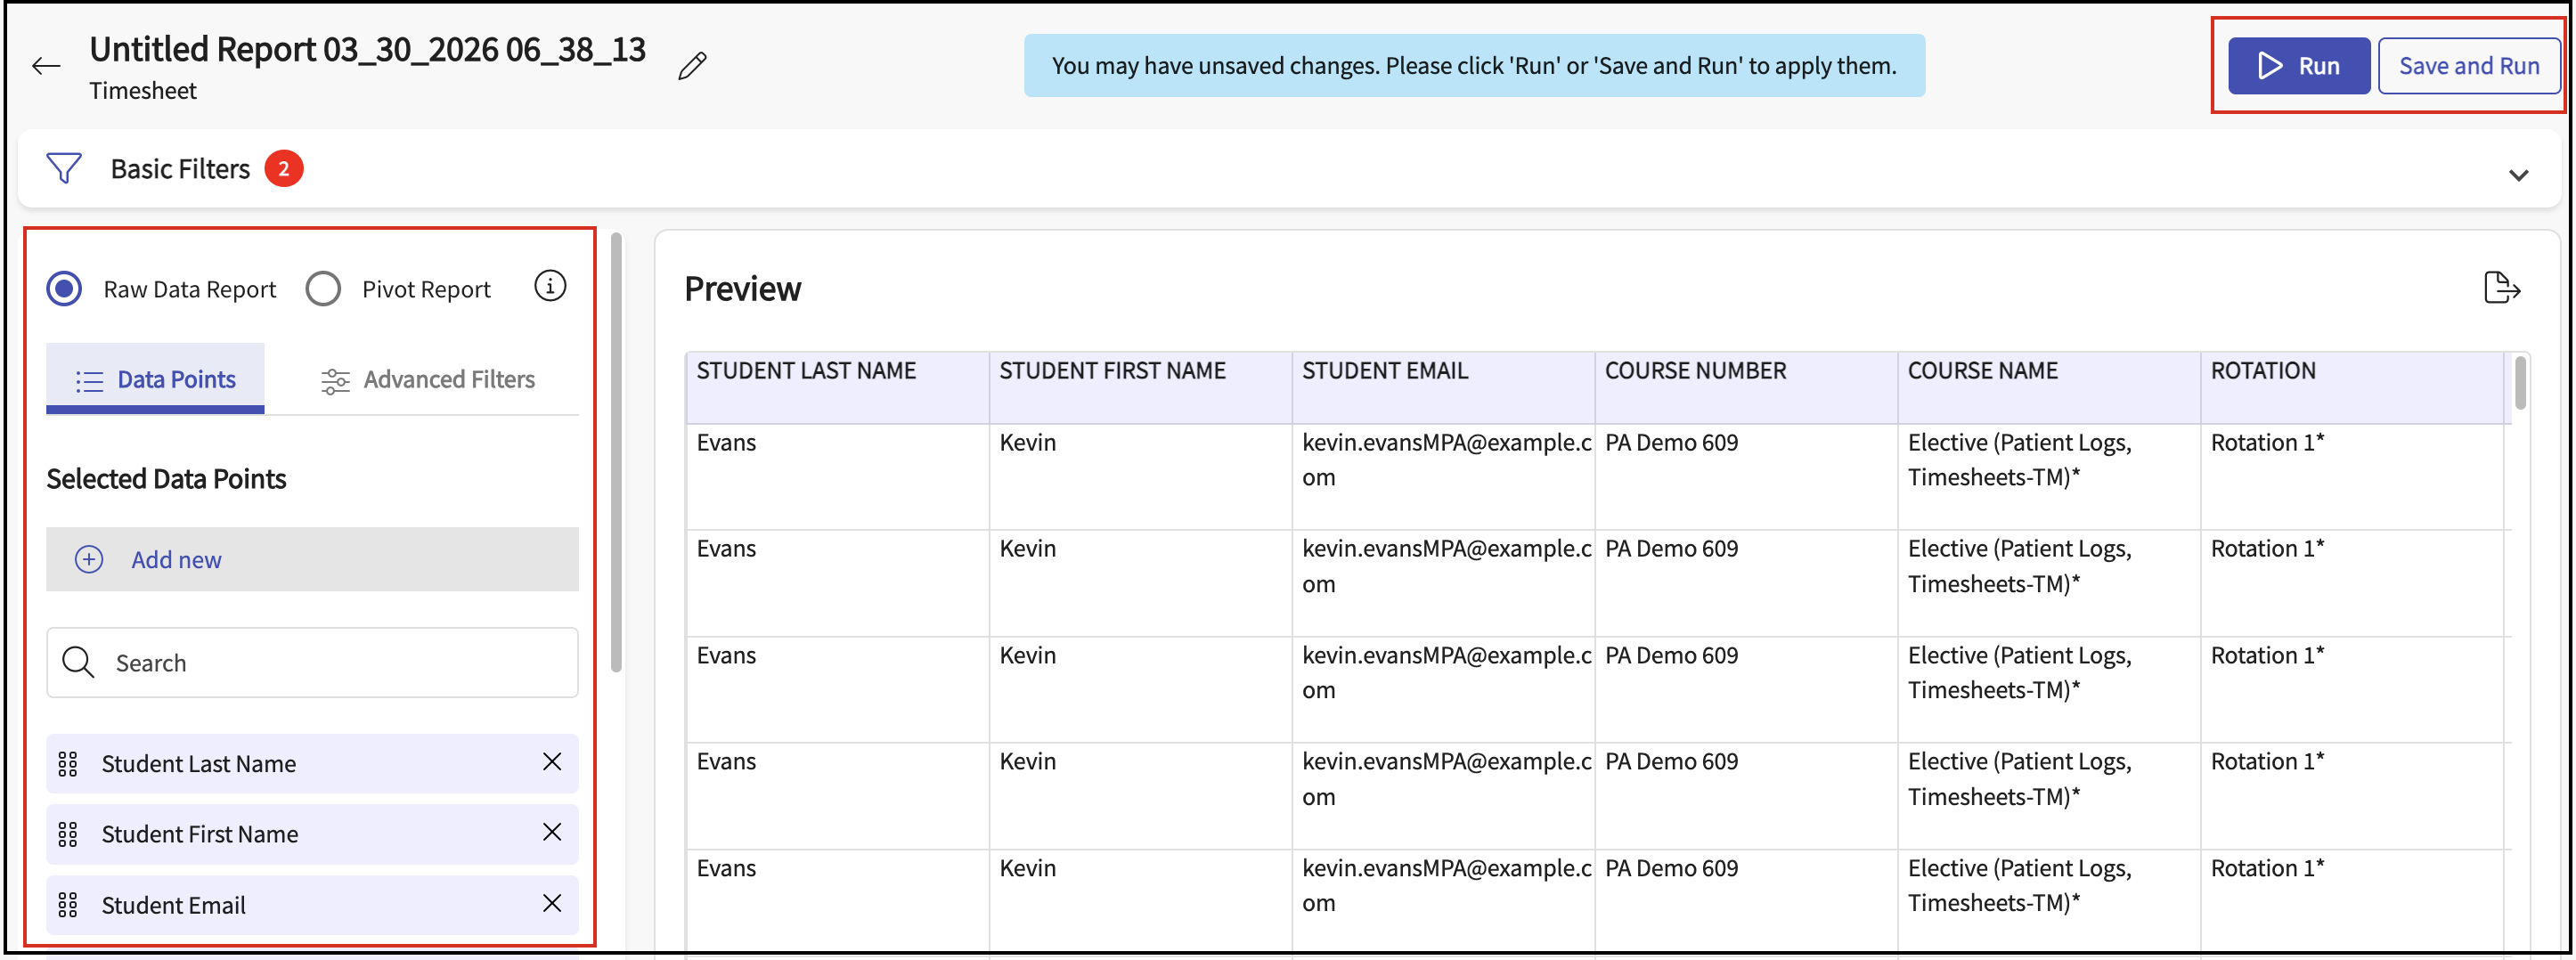
Task: Click the Save and Run button
Action: click(x=2468, y=66)
